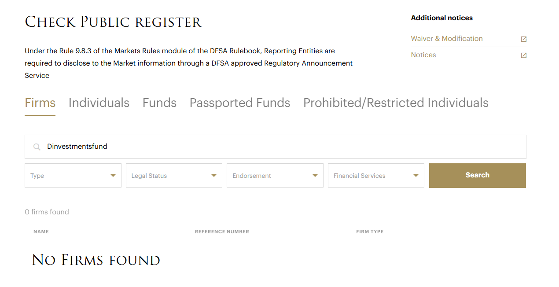Click the Endorsement dropdown arrow

[315, 176]
